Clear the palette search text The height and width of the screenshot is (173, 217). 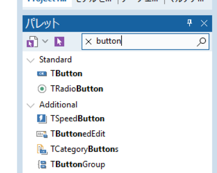(x=89, y=42)
